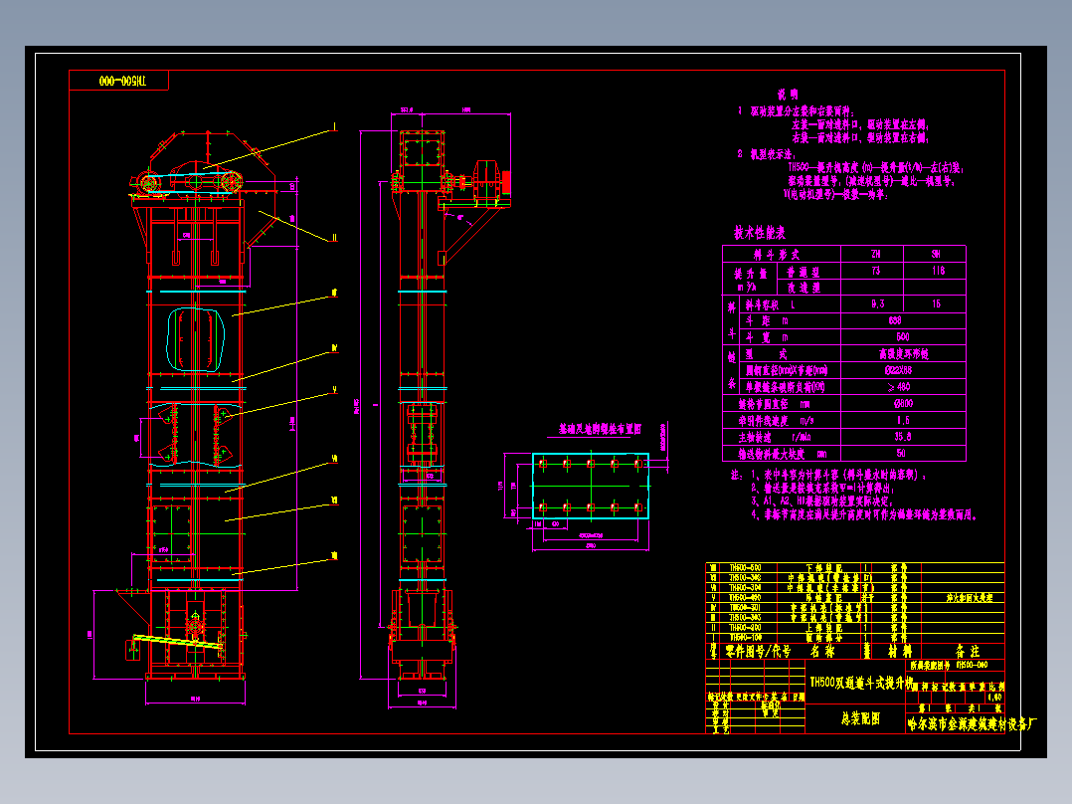Click the 35.8 value in the r/min row

[x=903, y=437]
